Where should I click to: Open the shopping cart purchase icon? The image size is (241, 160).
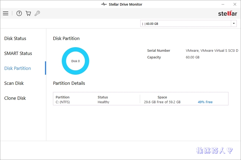28,13
